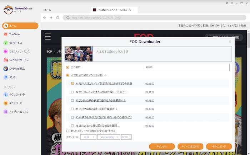Open スケジュールタスク scheduled tasks icon
Viewport: 250px width, 155px height.
(6, 112)
